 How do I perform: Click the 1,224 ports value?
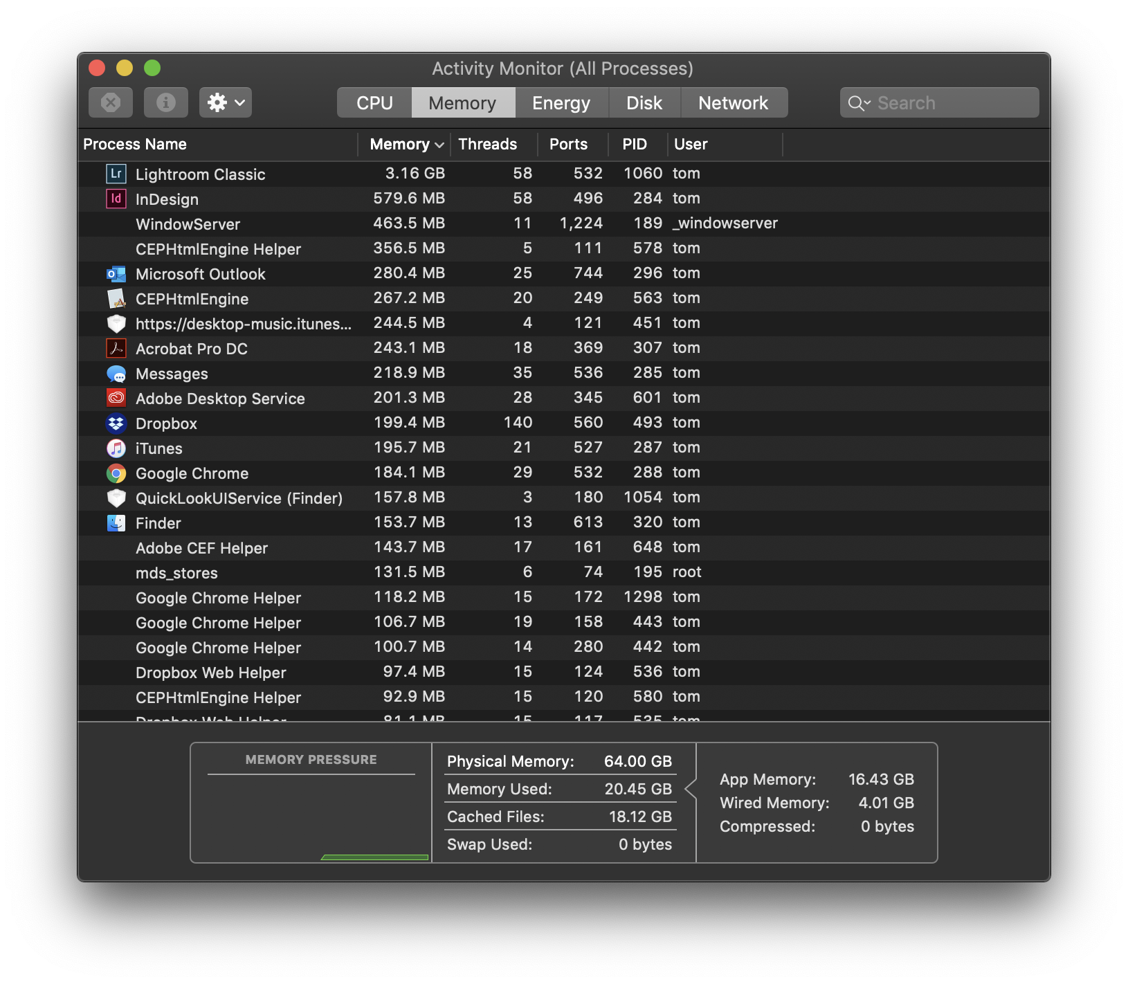pos(581,224)
